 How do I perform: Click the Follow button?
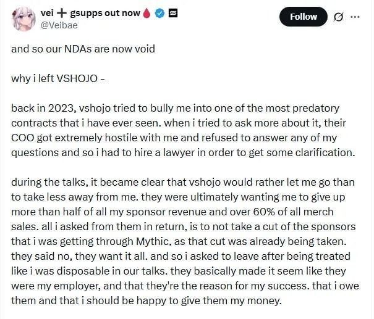(303, 17)
